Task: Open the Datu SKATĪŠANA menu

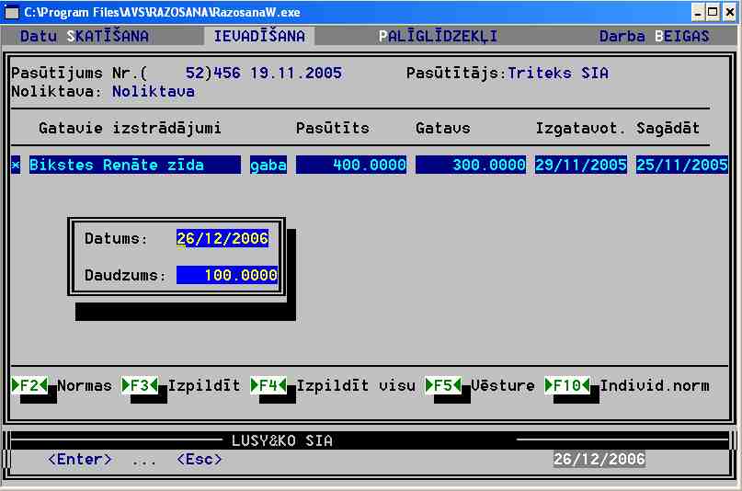Action: click(x=85, y=37)
